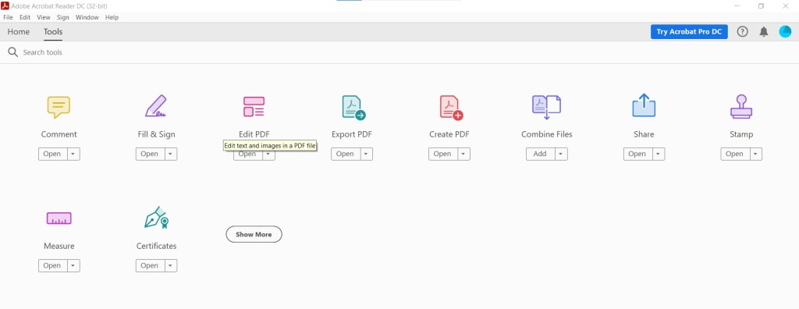
Task: Choose the Certificates pen ribbon icon
Action: click(x=156, y=218)
